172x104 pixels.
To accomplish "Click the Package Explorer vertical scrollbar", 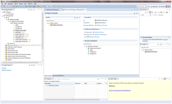I will tap(42, 31).
